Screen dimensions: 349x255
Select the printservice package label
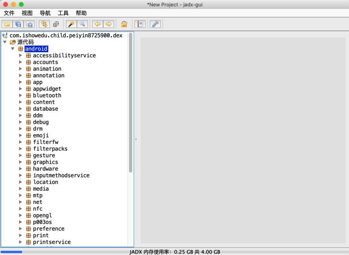(x=52, y=242)
